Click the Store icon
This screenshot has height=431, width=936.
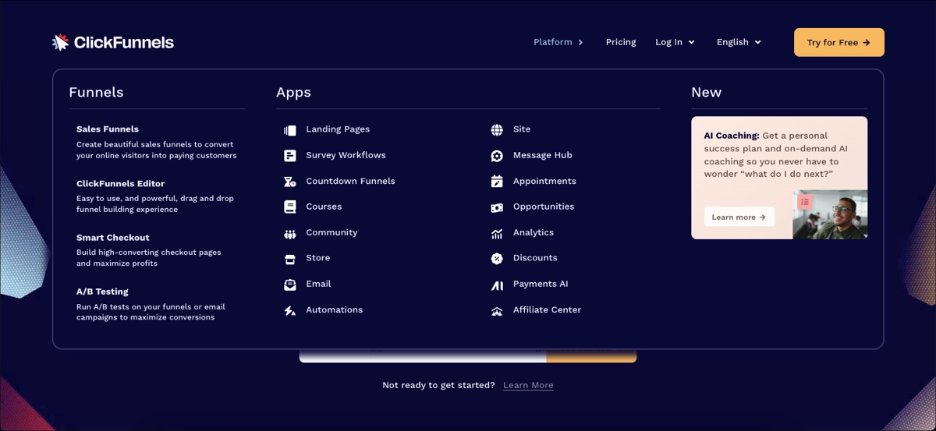(290, 259)
